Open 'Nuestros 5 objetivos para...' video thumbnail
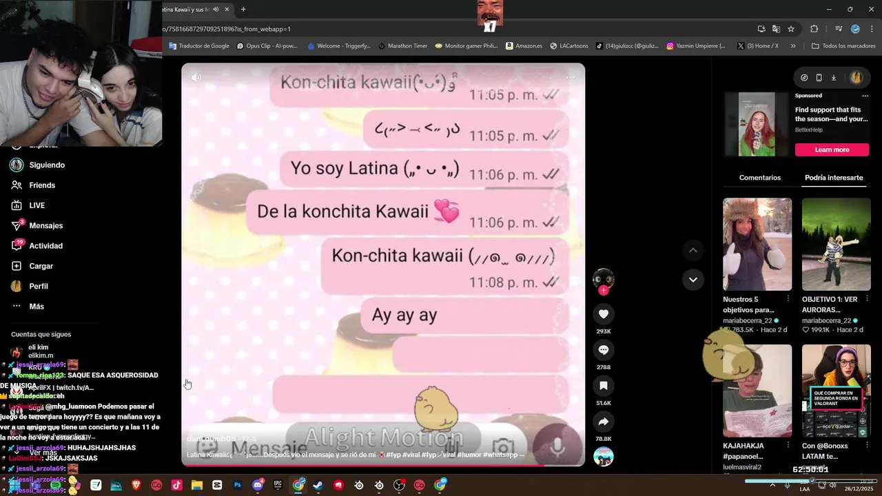The image size is (882, 496). [757, 244]
